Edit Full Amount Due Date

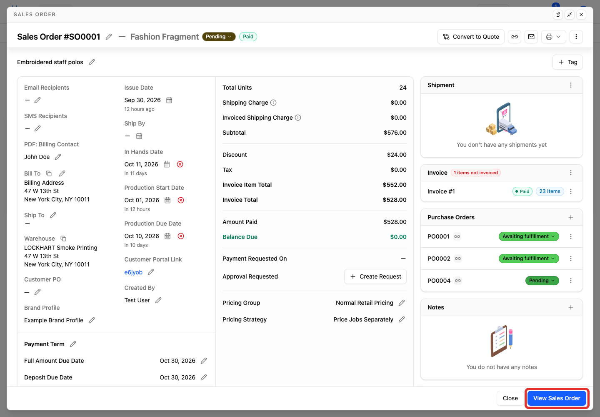coord(204,361)
